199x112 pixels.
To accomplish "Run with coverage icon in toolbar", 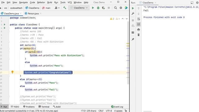I will (104, 8).
